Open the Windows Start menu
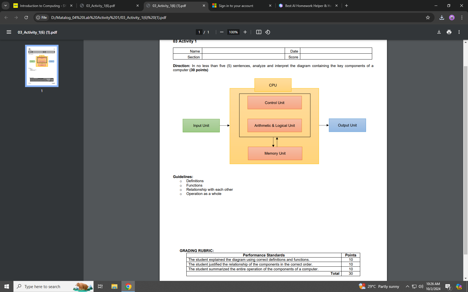 [7, 286]
